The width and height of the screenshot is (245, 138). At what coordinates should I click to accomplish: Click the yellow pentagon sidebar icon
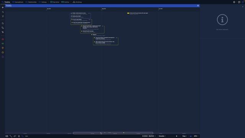(3, 53)
